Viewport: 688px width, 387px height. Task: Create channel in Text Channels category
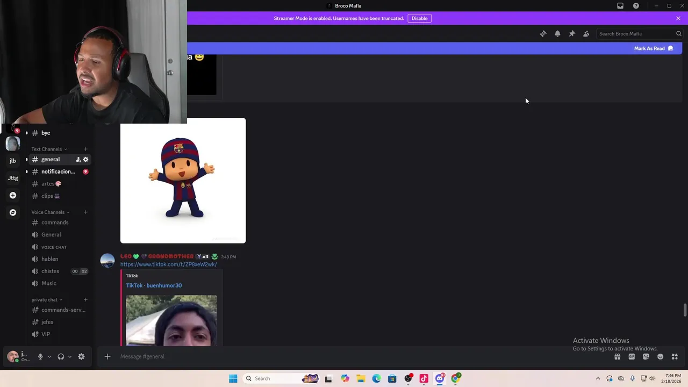click(85, 149)
